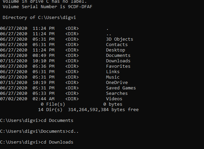
Task: Select the Videos directory entry
Action: 114,99
